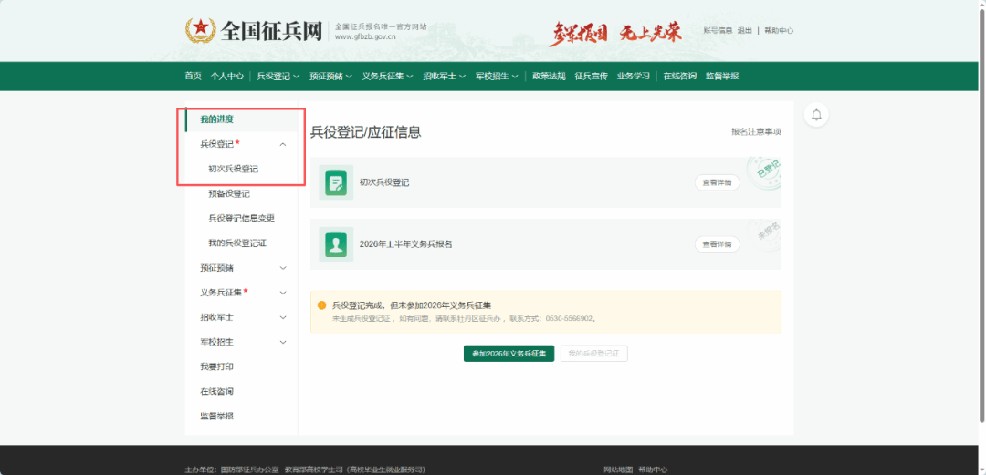Expand 义务兵征集 in the sidebar
The height and width of the screenshot is (475, 986).
[283, 293]
